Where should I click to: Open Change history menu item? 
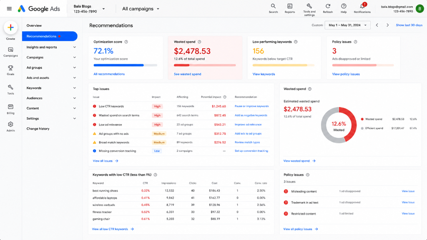pos(38,129)
